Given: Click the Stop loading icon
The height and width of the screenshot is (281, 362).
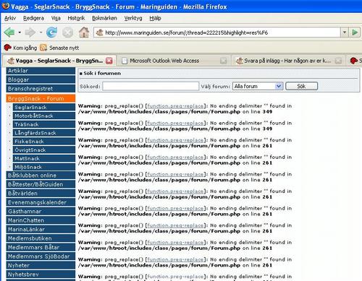Looking at the screenshot, I should (x=67, y=33).
